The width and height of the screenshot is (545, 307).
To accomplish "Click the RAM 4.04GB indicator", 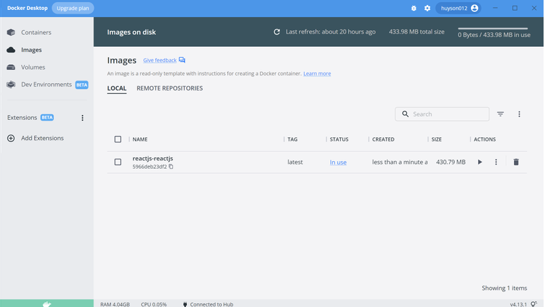I will click(115, 304).
